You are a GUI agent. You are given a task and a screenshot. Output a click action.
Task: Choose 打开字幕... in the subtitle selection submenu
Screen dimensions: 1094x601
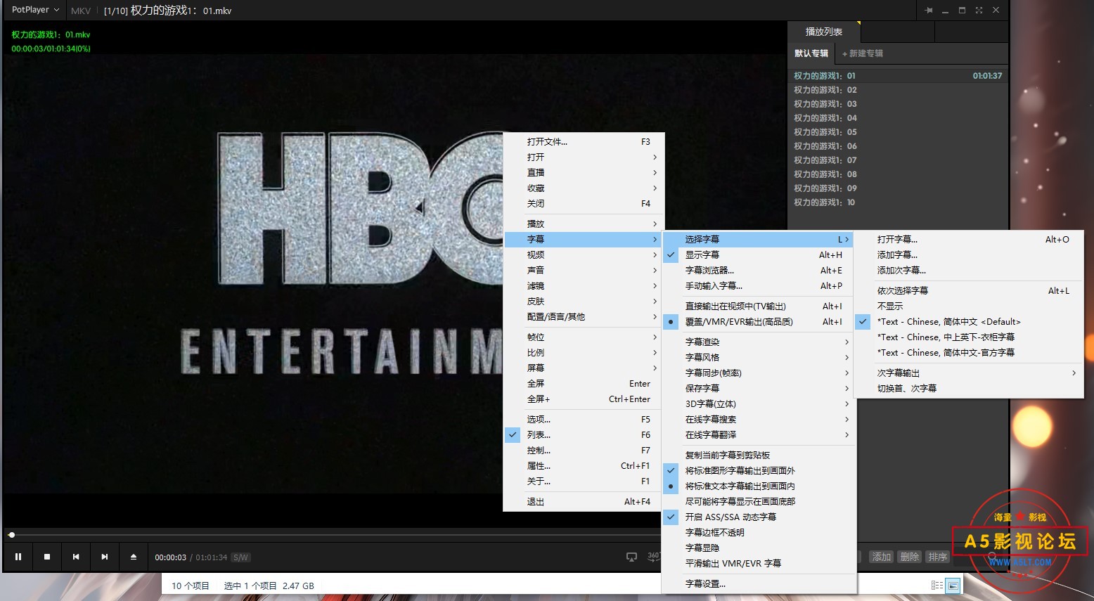[x=970, y=239]
